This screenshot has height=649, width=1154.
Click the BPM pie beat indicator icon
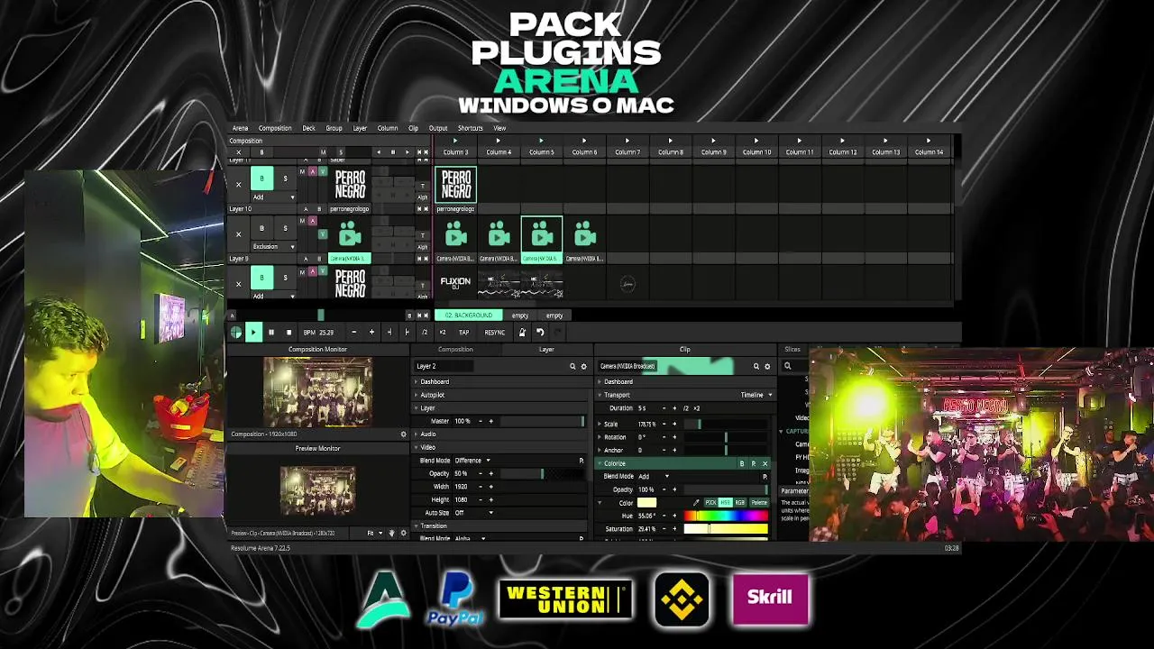coord(236,333)
